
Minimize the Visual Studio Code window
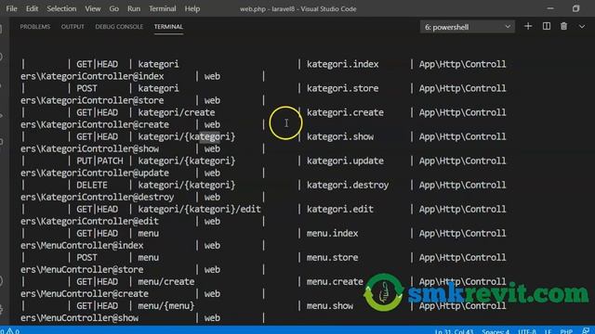(x=550, y=8)
